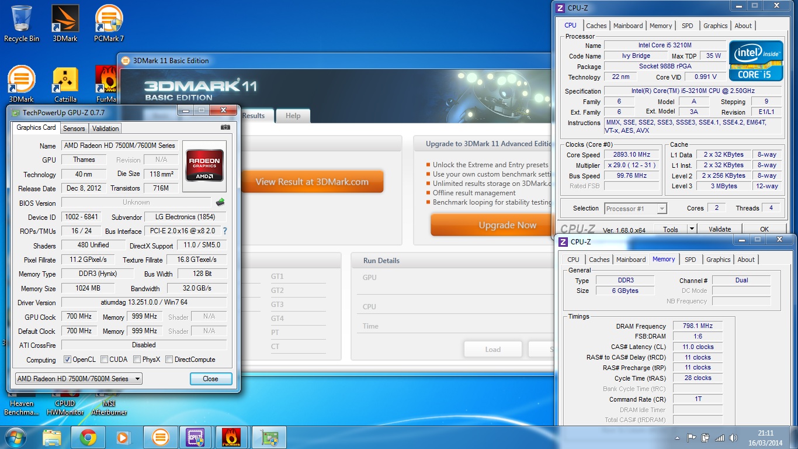Screen dimensions: 798x449
Task: Toggle the PhysX checkbox in GPU-Z
Action: point(137,360)
